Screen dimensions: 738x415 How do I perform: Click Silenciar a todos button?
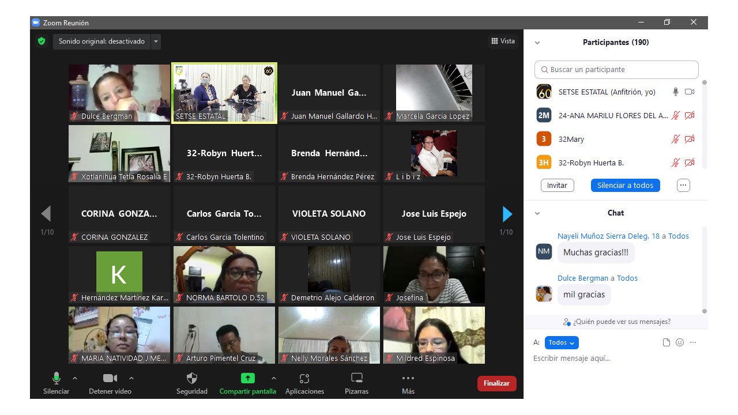(626, 185)
